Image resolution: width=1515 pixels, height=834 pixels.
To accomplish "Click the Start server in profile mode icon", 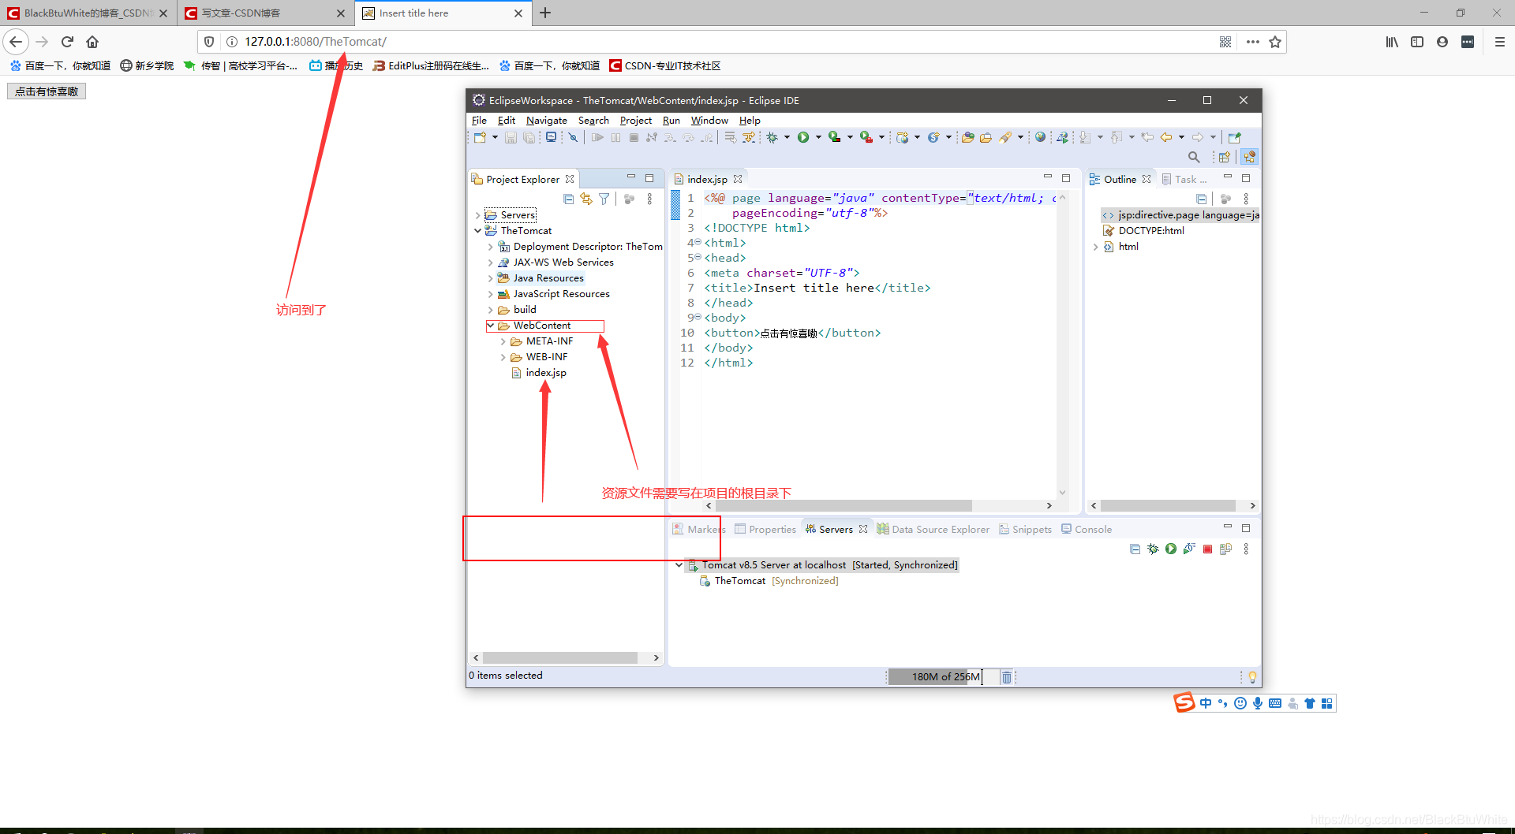I will pyautogui.click(x=1189, y=549).
